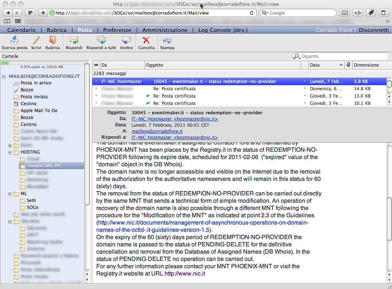This screenshot has height=289, width=392.
Task: Print the message with Stampa
Action: coord(167,40)
